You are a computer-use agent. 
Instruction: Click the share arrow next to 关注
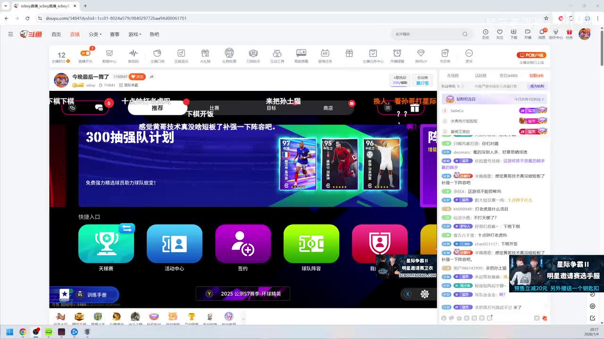point(151,76)
